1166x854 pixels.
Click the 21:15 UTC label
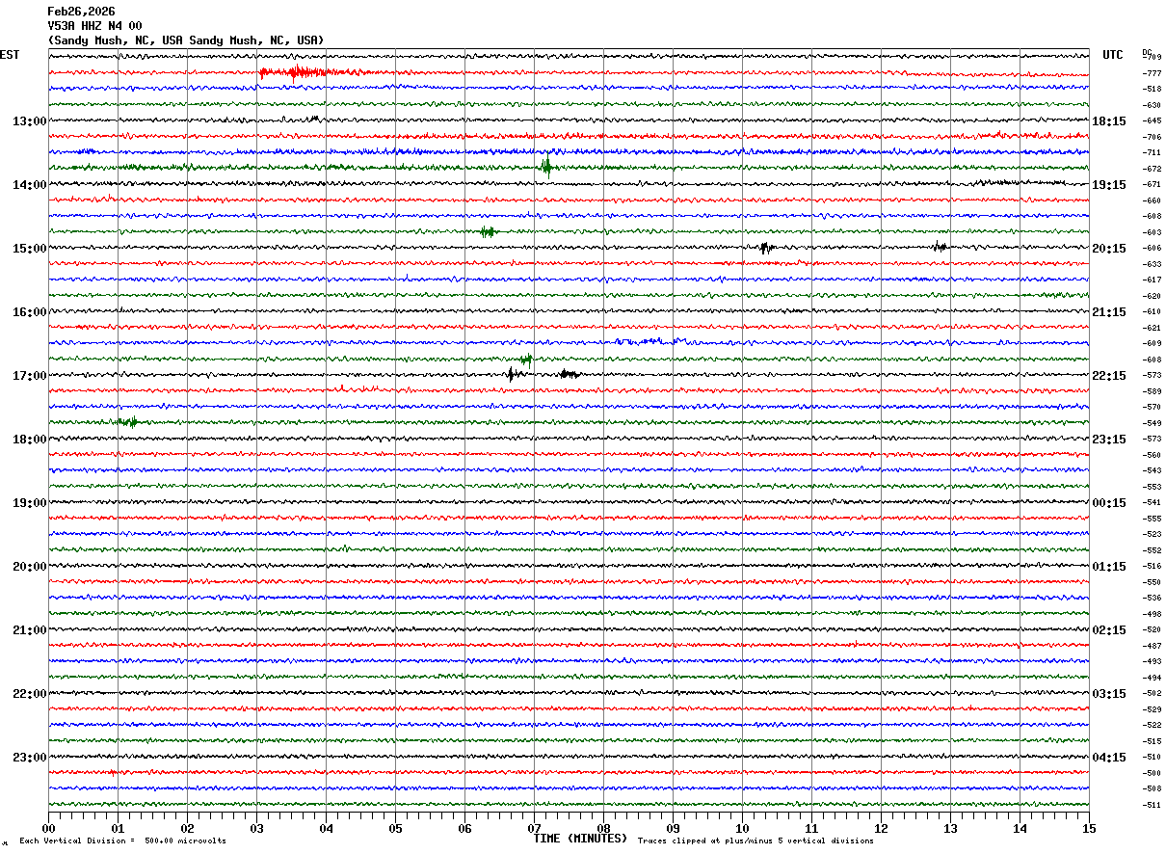pos(1109,312)
